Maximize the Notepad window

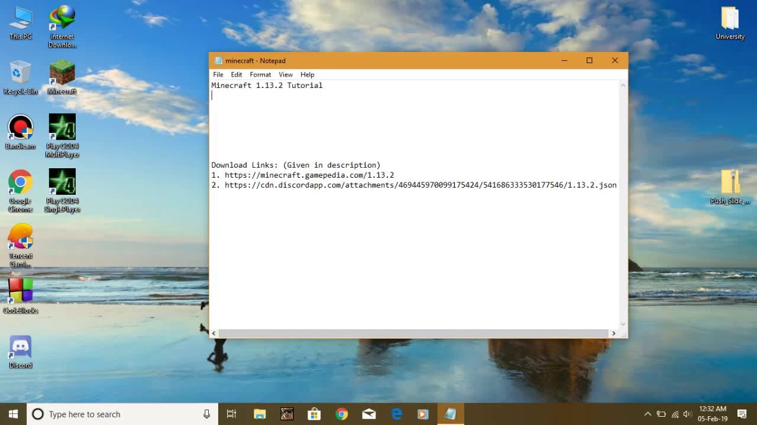pos(590,60)
